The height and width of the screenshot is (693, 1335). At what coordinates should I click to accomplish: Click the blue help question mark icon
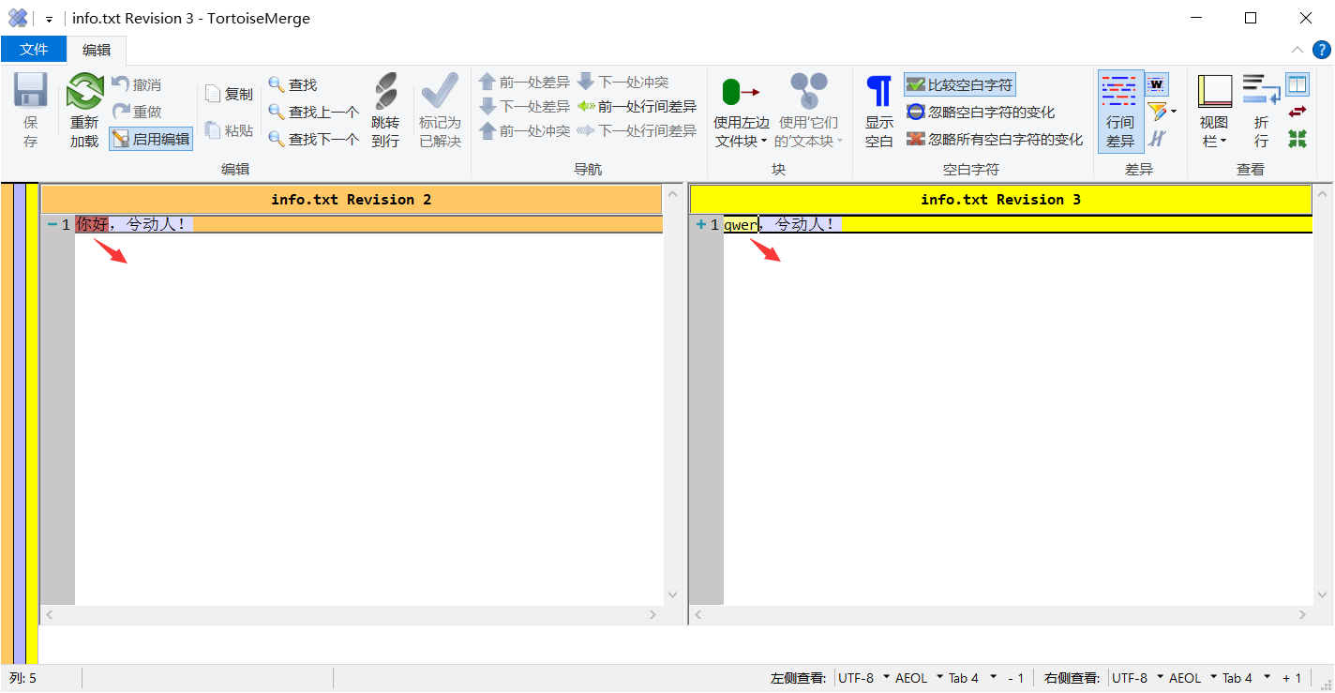1321,50
